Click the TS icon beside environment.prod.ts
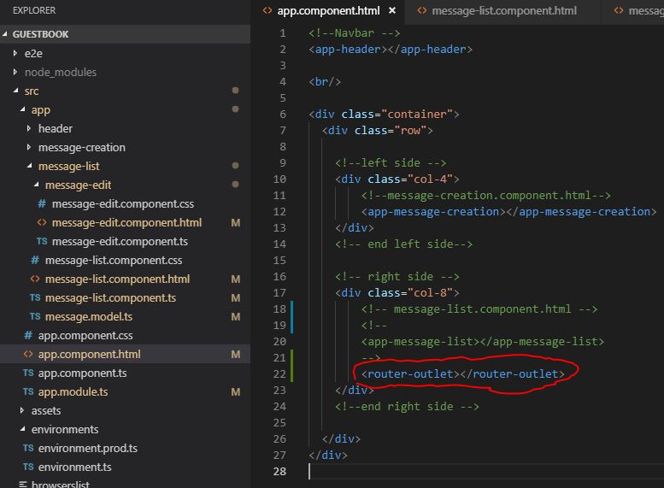Screen dimensions: 664x488 [x=28, y=449]
